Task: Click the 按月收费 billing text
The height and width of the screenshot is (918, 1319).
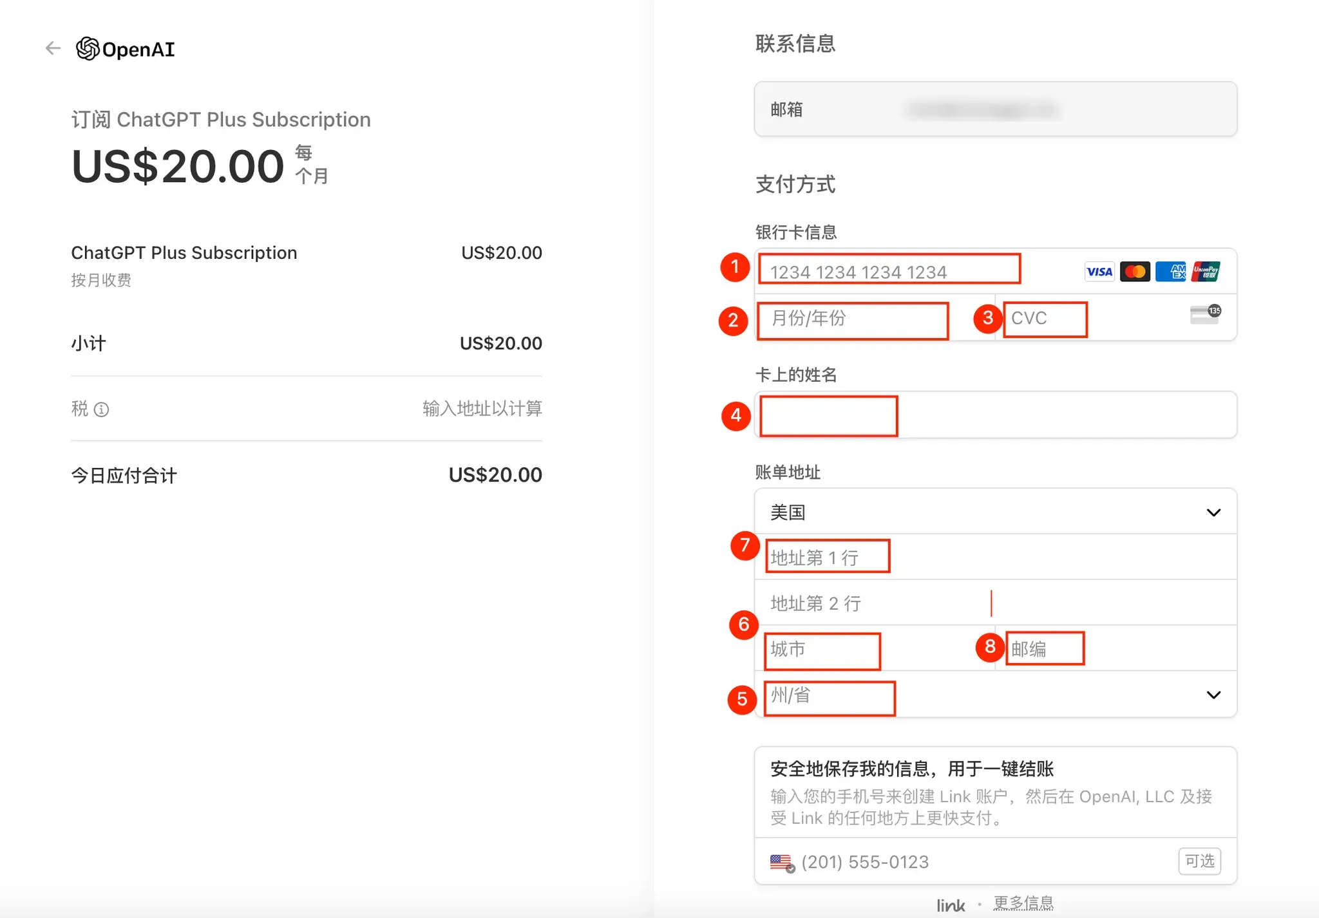Action: (x=101, y=280)
